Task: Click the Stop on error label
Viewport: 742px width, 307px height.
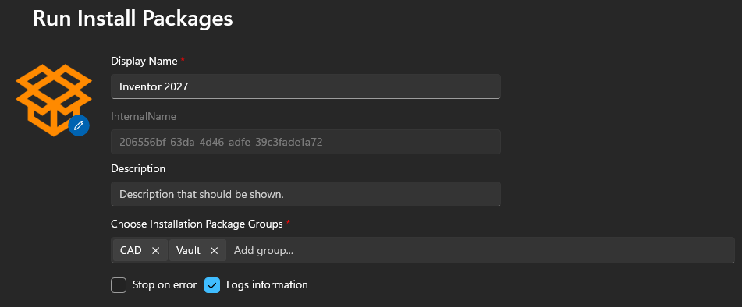Action: pos(164,285)
